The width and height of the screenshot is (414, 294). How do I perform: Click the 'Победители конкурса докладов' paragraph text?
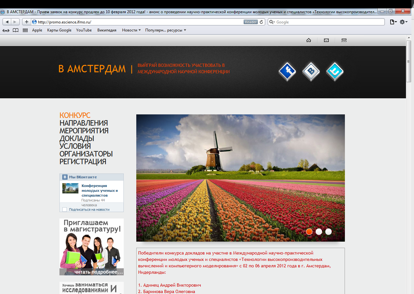point(235,263)
